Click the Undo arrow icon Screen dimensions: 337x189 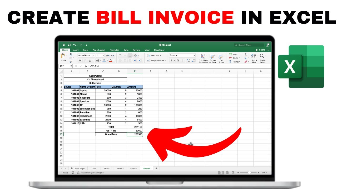pyautogui.click(x=75, y=45)
